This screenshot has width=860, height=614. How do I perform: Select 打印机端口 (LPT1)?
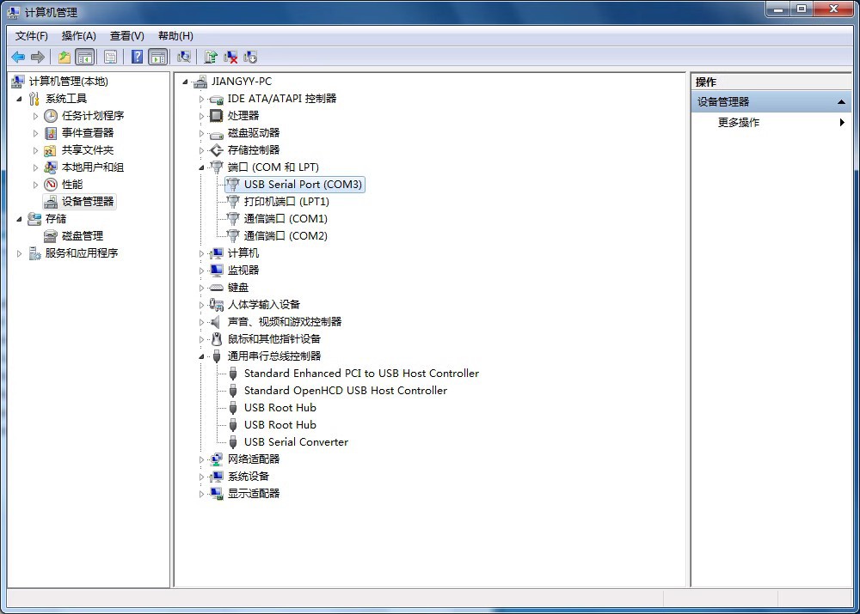click(x=286, y=201)
